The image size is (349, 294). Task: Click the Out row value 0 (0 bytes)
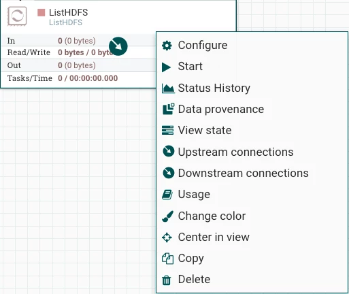click(x=77, y=65)
